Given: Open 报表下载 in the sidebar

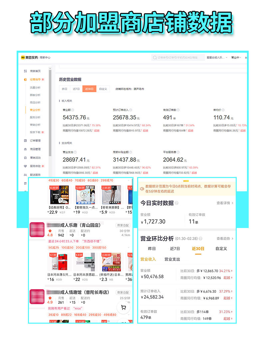Looking at the screenshot, I should click(35, 132).
